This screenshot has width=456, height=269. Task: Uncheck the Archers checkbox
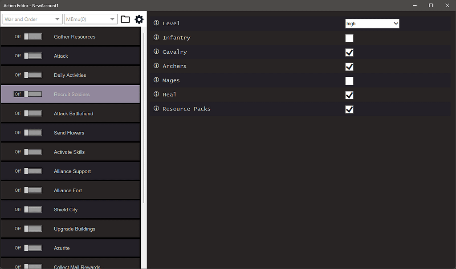349,67
